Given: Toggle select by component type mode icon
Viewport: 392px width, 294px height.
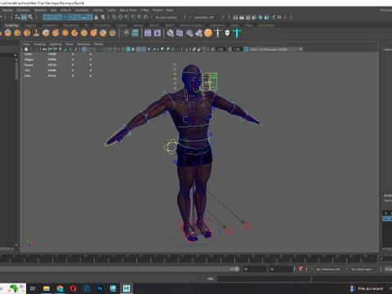Looking at the screenshot, I should [30, 17].
